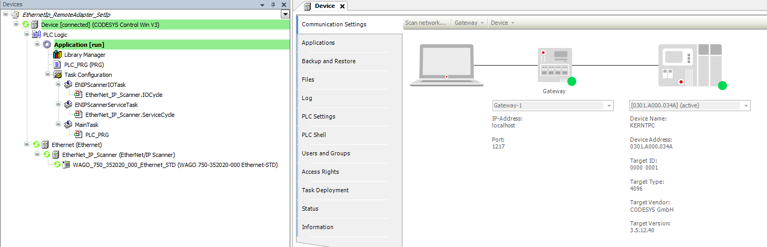Click the gateway device image
Viewport: 767px width, 247px height.
(554, 65)
